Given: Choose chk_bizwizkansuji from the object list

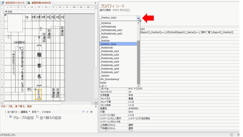Looking at the screenshot, I should (118, 79).
